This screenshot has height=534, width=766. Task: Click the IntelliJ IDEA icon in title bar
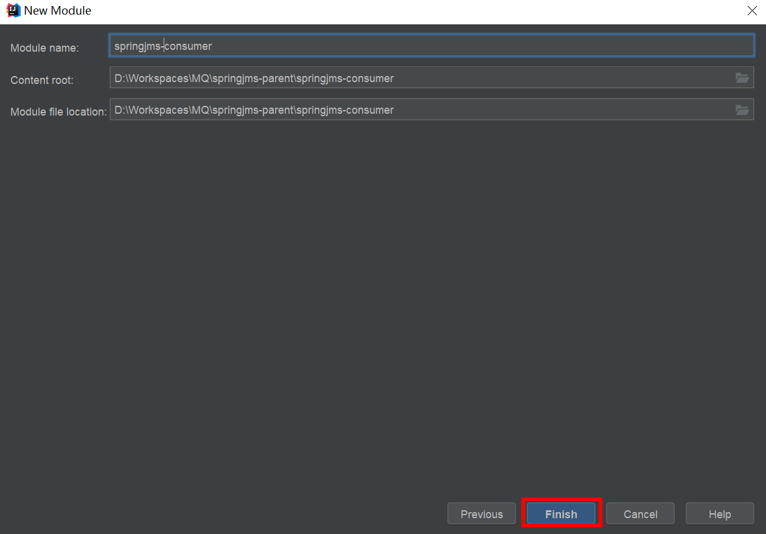pos(13,10)
